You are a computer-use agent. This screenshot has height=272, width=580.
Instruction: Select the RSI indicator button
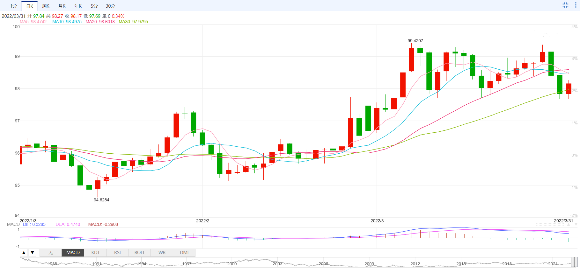tap(117, 253)
